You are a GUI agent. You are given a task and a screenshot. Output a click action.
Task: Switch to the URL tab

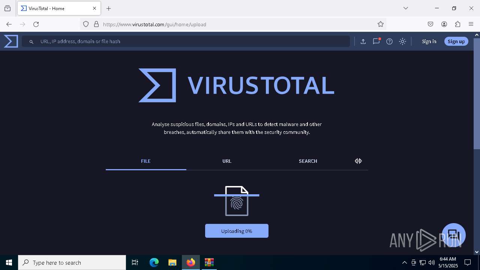[227, 161]
